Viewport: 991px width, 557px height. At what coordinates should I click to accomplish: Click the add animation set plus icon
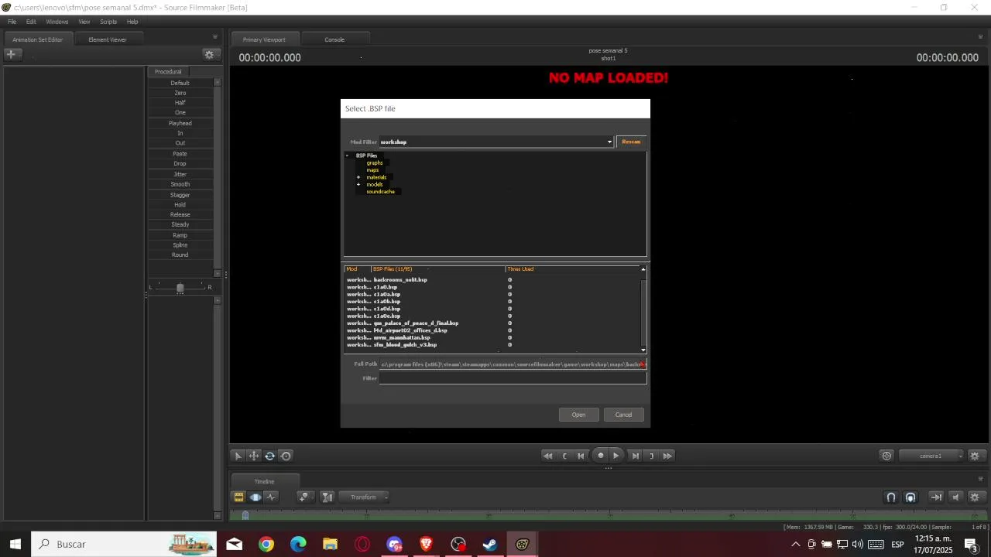11,54
